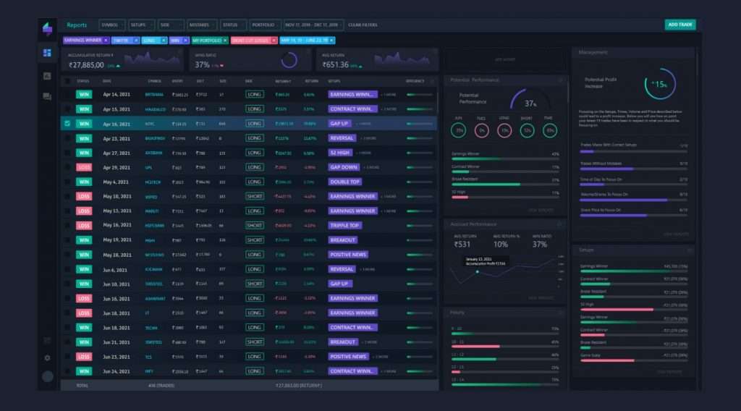Open the settings gear in sidebar
The width and height of the screenshot is (741, 411).
47,358
